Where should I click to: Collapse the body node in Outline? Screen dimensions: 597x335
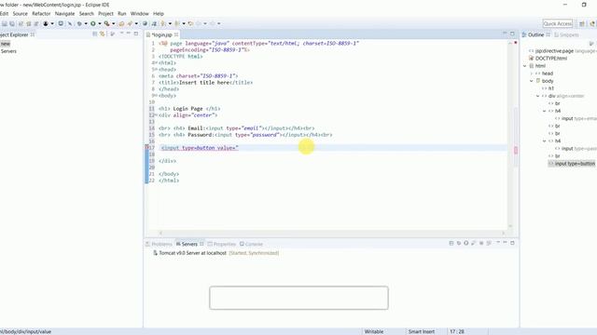[x=532, y=81]
